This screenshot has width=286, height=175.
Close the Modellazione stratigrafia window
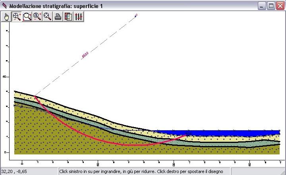(x=280, y=6)
